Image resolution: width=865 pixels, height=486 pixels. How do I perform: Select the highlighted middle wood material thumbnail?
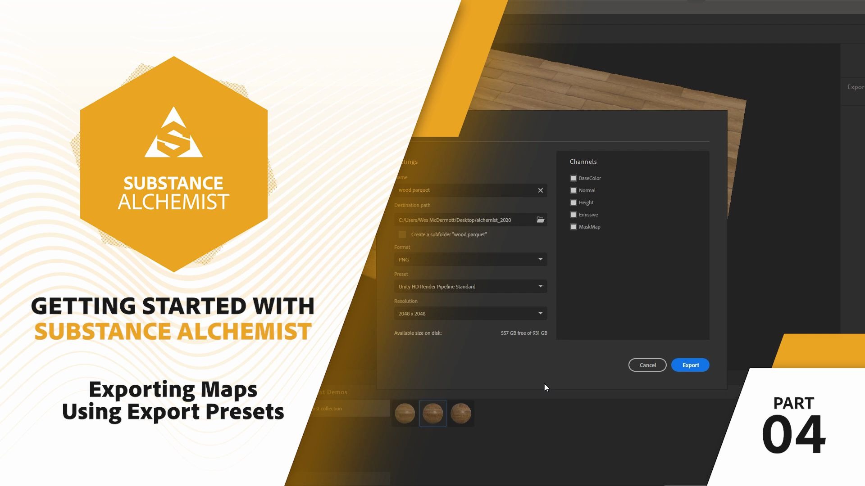432,413
